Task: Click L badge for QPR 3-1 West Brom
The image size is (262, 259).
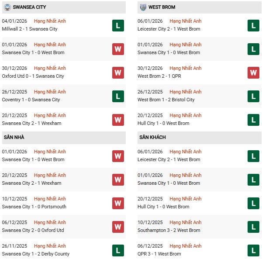Action: click(x=253, y=250)
